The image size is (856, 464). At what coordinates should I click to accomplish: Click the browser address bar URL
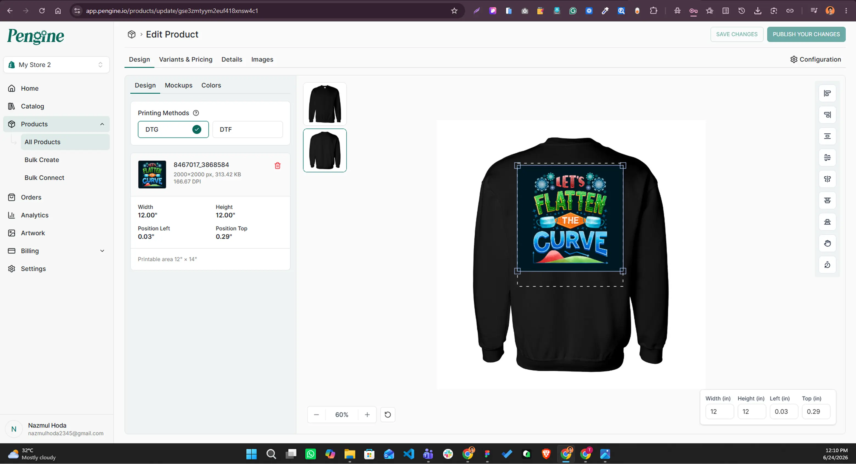(x=172, y=11)
